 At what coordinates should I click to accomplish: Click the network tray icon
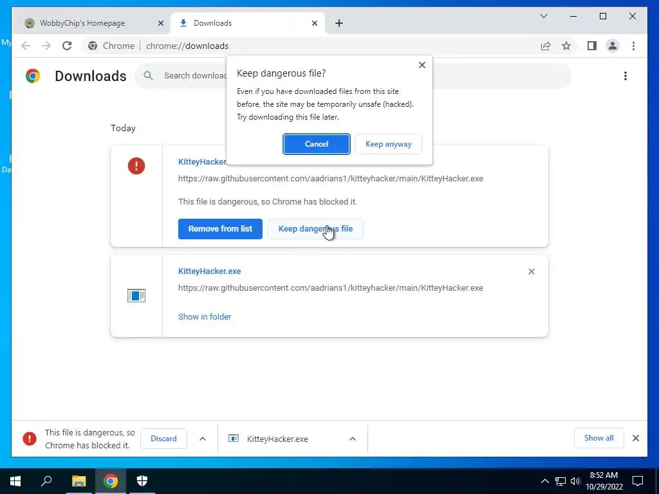(x=561, y=481)
